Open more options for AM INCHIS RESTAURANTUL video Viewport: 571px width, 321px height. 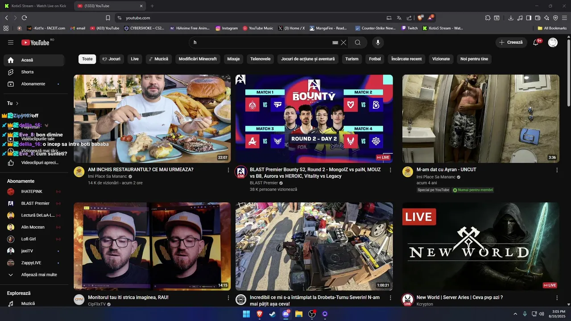(x=228, y=170)
